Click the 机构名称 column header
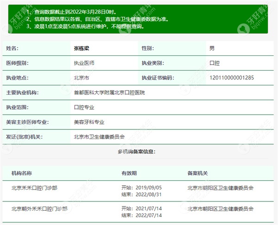 pos(22,173)
